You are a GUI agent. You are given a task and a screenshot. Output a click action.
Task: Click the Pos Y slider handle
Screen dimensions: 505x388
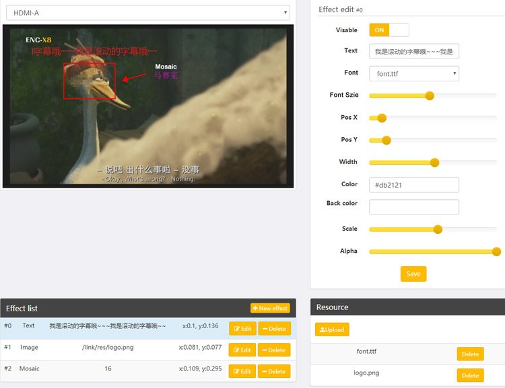[x=386, y=141]
